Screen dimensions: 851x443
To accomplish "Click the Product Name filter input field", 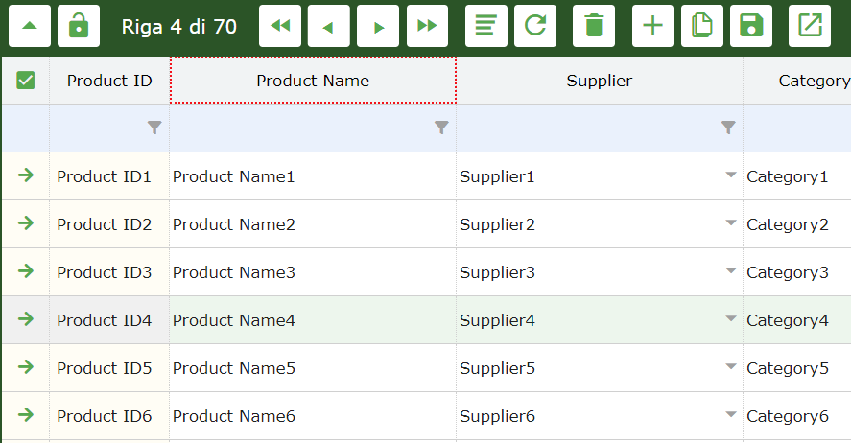I will 299,128.
